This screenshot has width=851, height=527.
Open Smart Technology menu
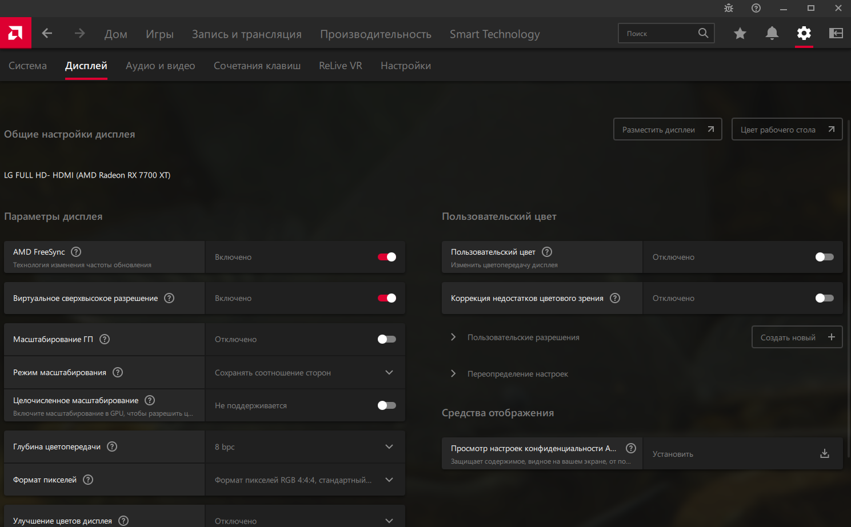click(x=495, y=34)
